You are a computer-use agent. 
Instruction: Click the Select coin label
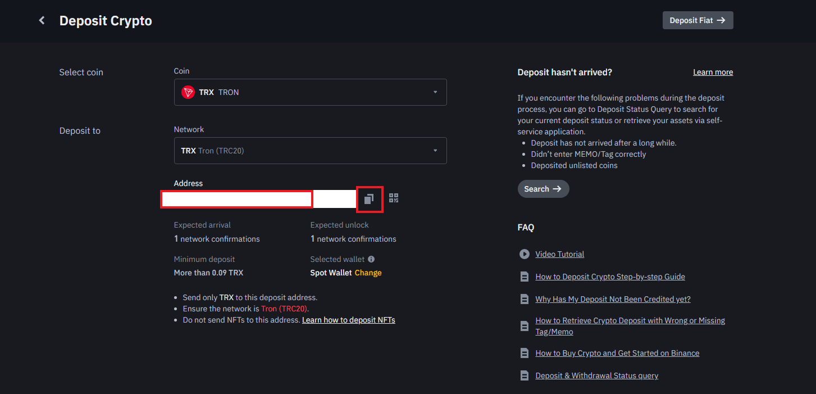81,72
